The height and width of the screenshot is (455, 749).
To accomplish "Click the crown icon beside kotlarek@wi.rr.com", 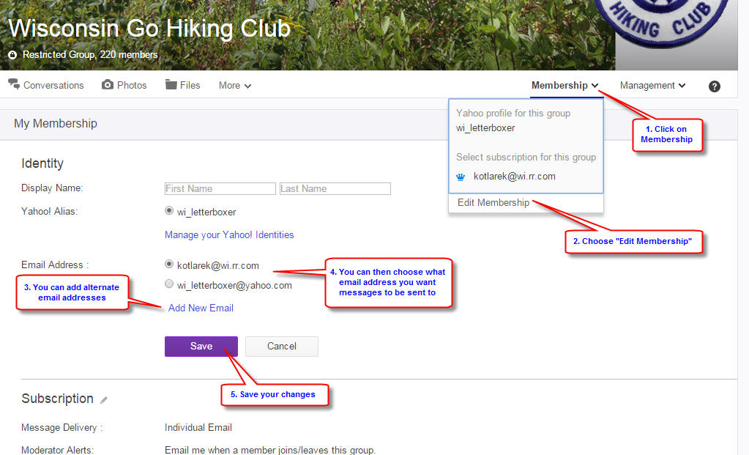I will point(461,177).
